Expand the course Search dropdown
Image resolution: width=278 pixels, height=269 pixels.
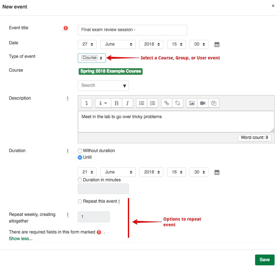point(103,85)
